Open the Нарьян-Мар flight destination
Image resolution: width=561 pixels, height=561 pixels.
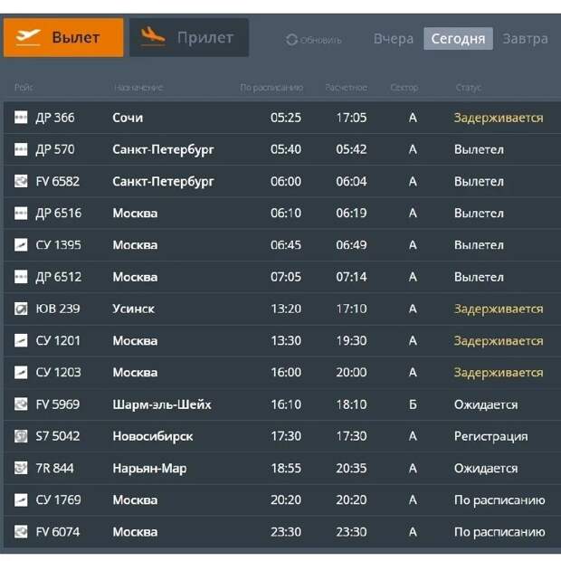149,469
